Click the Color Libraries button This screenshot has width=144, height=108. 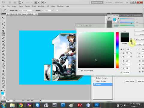pos(139,44)
